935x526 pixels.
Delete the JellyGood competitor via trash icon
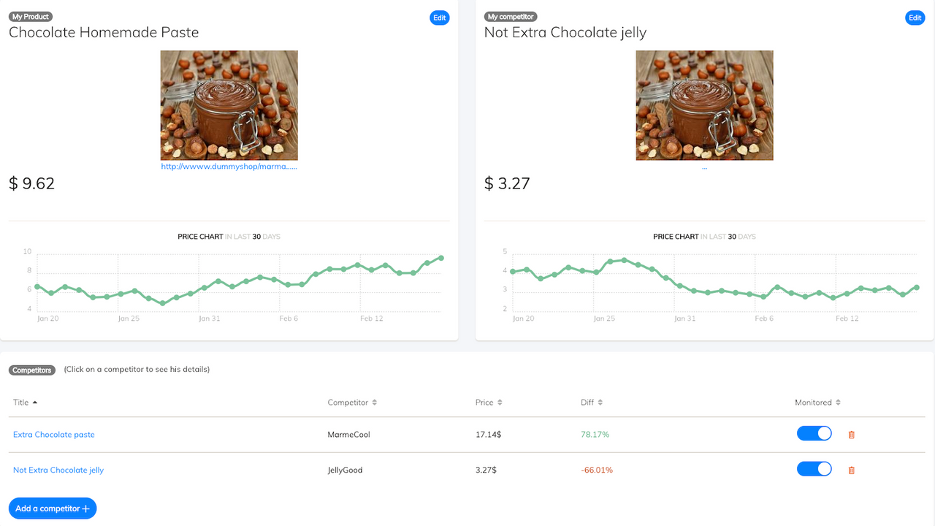click(851, 469)
